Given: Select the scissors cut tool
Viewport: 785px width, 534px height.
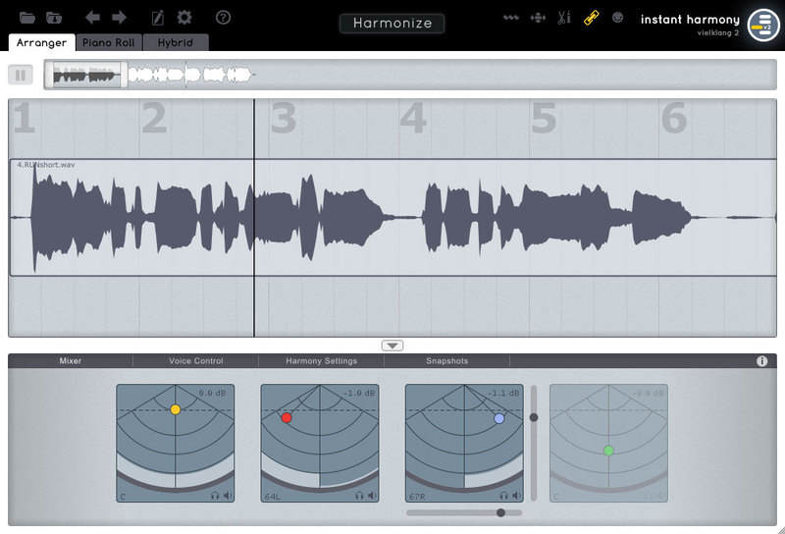Looking at the screenshot, I should click(x=564, y=18).
